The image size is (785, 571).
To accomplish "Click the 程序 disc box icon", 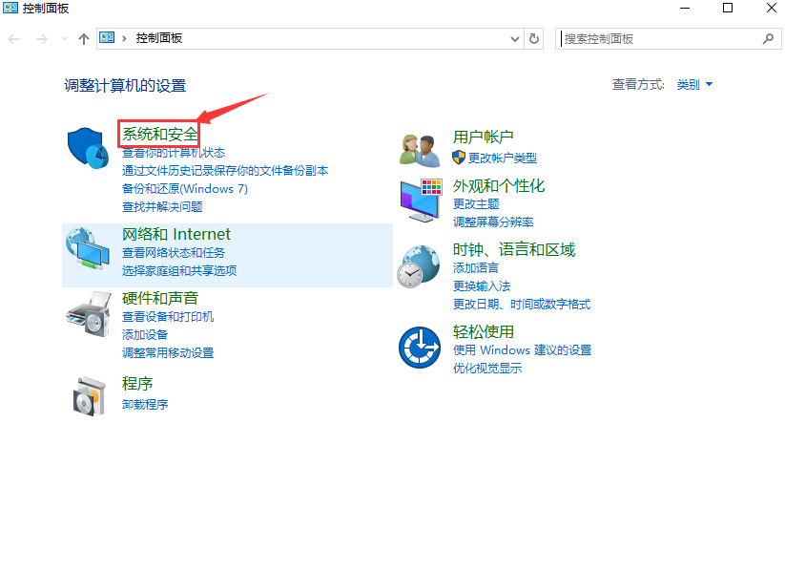I will pyautogui.click(x=89, y=396).
